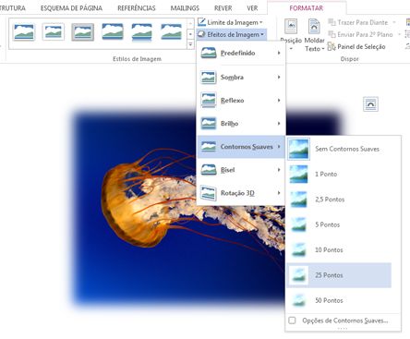Open the Sombra submenu
Viewport: 410px width, 339px height.
(241, 78)
